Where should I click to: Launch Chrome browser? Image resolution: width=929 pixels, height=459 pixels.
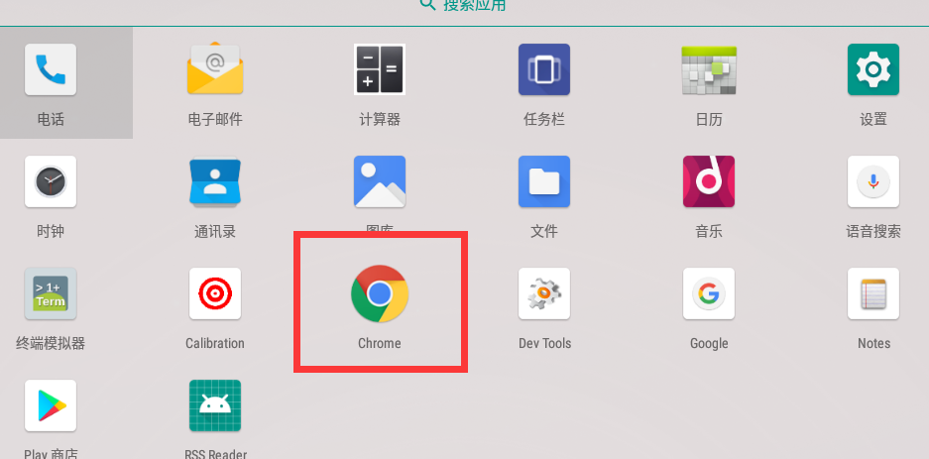[x=380, y=294]
